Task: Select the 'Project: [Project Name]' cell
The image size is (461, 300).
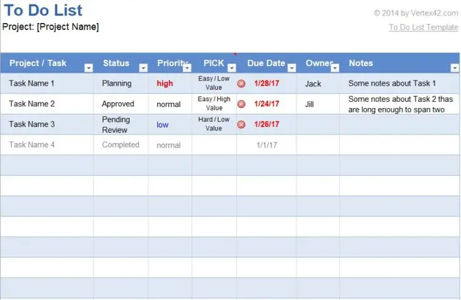Action: [51, 27]
